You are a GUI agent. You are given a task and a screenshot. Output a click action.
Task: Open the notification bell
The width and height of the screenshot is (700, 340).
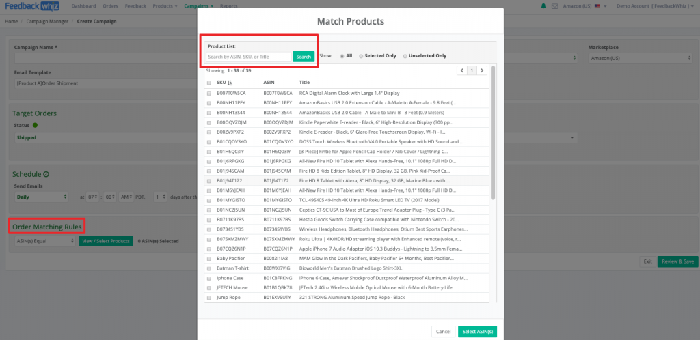pyautogui.click(x=543, y=6)
